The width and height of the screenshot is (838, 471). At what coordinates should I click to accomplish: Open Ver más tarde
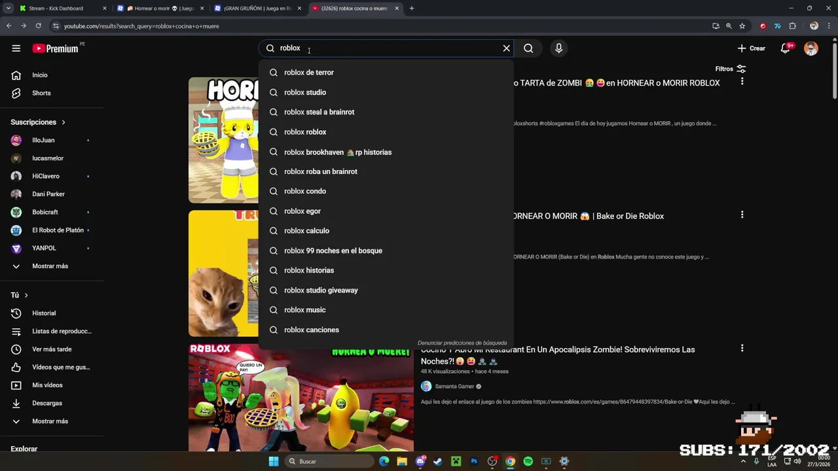tap(52, 349)
